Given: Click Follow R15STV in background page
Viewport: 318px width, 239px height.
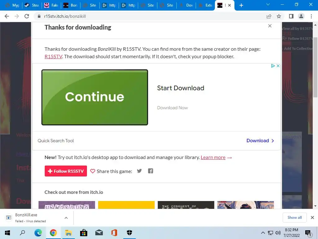Looking at the screenshot, I should (x=297, y=38).
